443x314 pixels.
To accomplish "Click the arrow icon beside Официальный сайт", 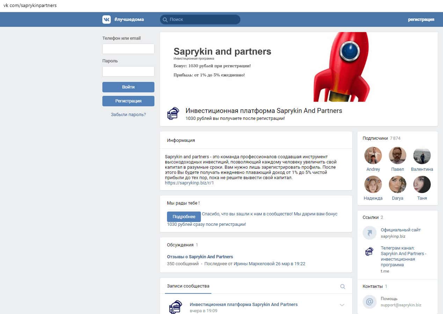I will click(x=370, y=233).
